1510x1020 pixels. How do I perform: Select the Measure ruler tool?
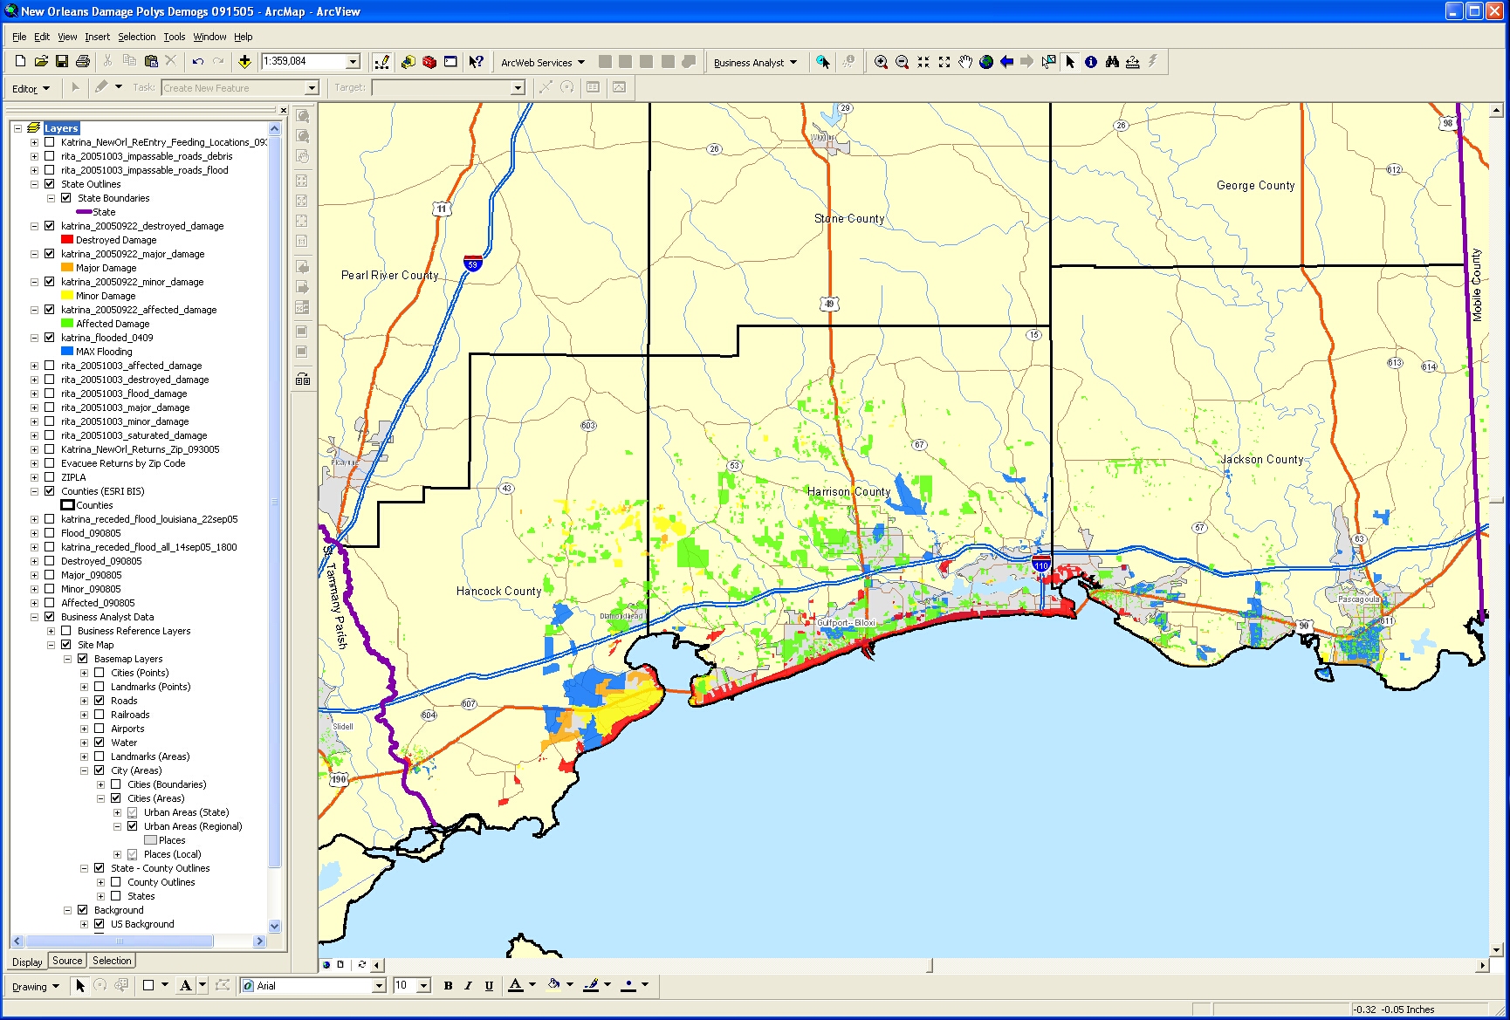coord(1132,62)
